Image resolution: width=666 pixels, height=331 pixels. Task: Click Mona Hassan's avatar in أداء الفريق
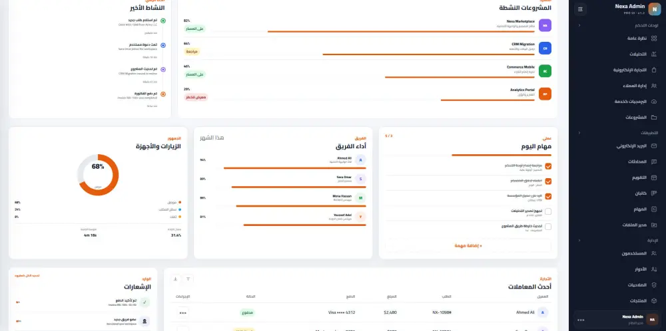pos(360,197)
